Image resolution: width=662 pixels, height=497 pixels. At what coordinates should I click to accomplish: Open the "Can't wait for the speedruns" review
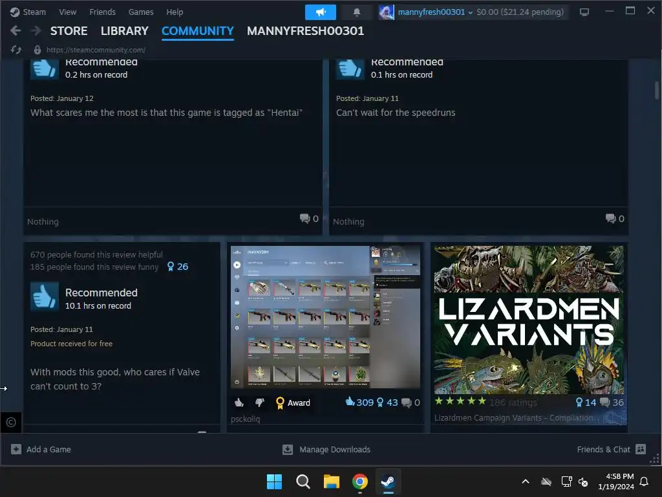[396, 113]
